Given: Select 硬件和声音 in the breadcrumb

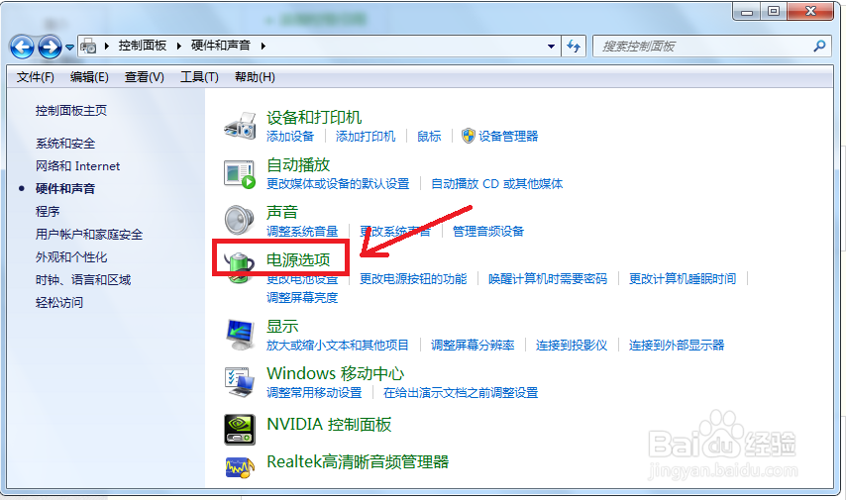Looking at the screenshot, I should click(x=221, y=46).
